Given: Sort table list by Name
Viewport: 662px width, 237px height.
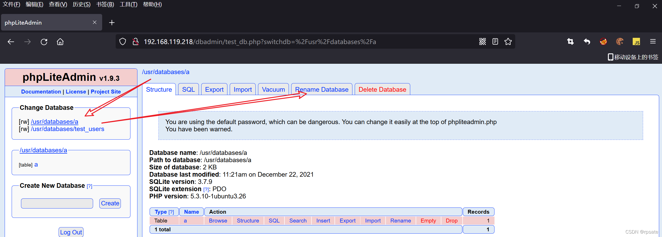Looking at the screenshot, I should 191,212.
